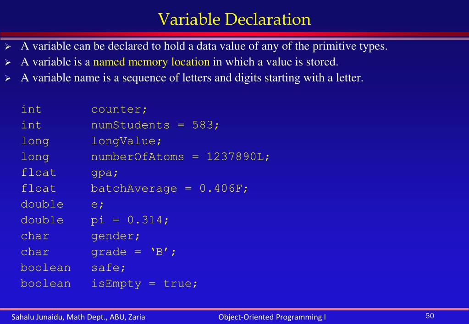This screenshot has height=324, width=469.
Task: Click the arrow bullet beside 'A variable name'
Action: pyautogui.click(x=8, y=79)
